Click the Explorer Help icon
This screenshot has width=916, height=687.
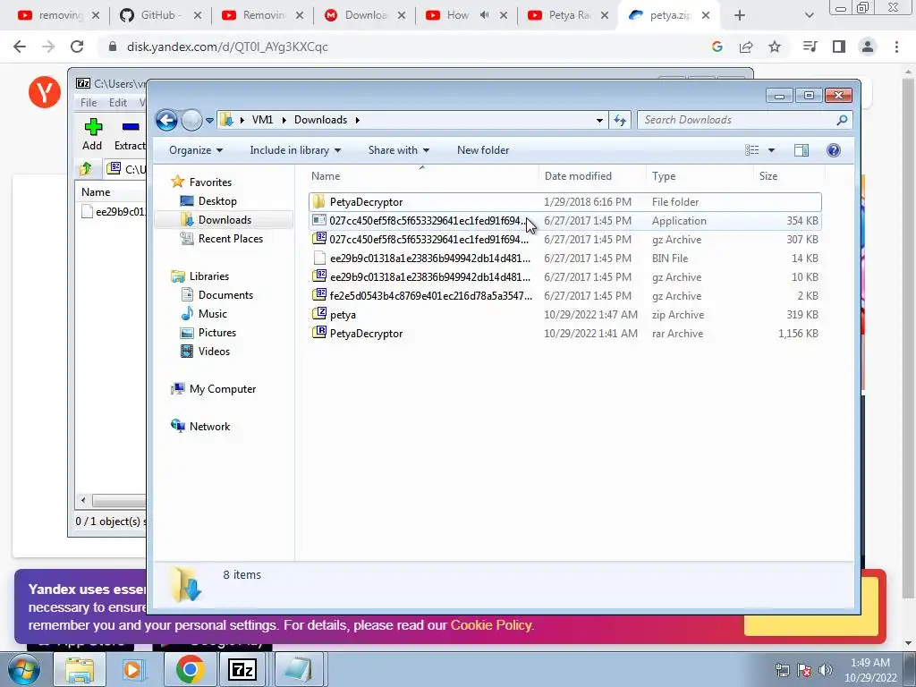click(834, 150)
